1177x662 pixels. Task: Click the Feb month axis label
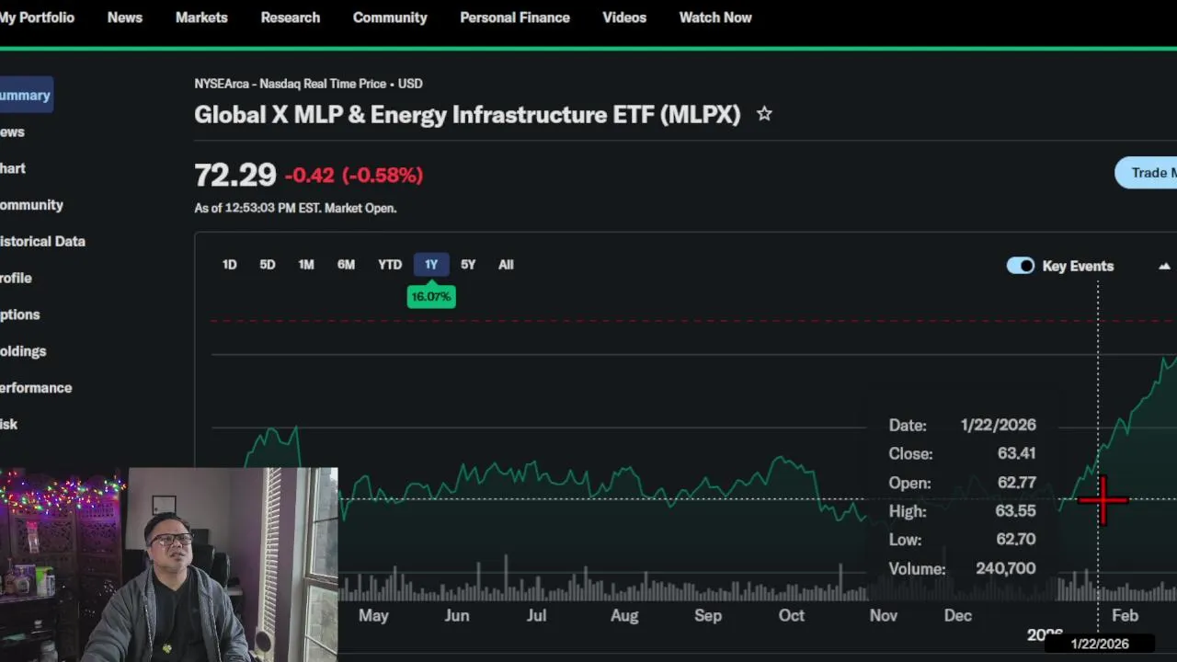click(1125, 616)
